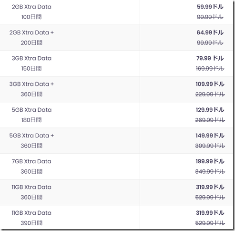
Task: Click the 199.99ドル price
Action: tap(210, 161)
